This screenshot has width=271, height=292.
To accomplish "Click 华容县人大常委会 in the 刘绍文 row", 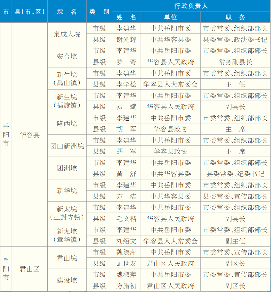I will pyautogui.click(x=171, y=241).
